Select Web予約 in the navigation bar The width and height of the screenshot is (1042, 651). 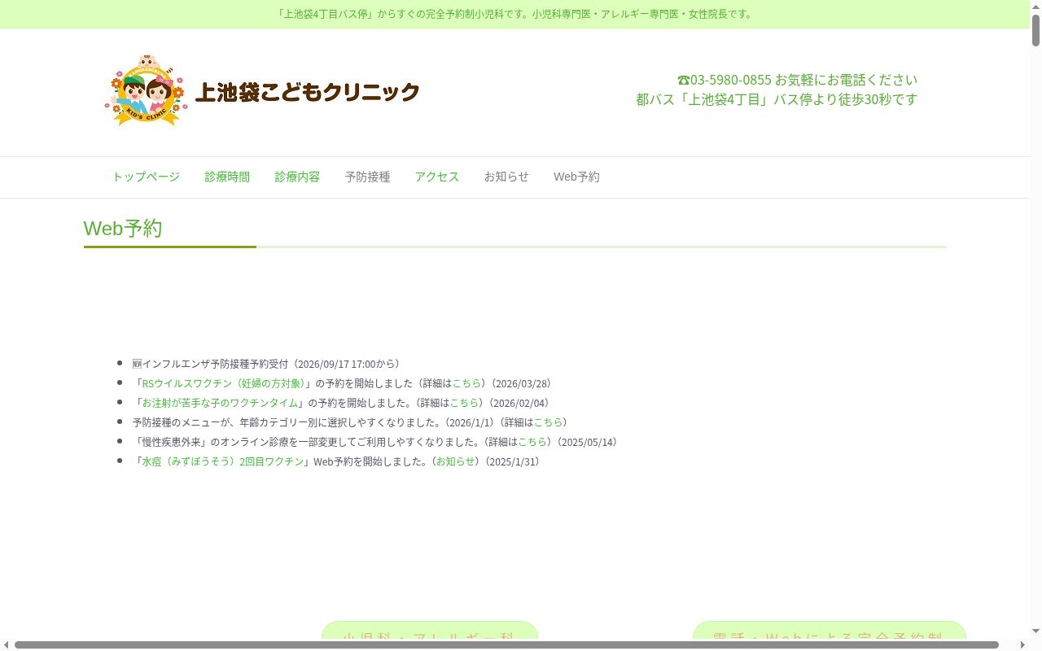[x=576, y=177]
